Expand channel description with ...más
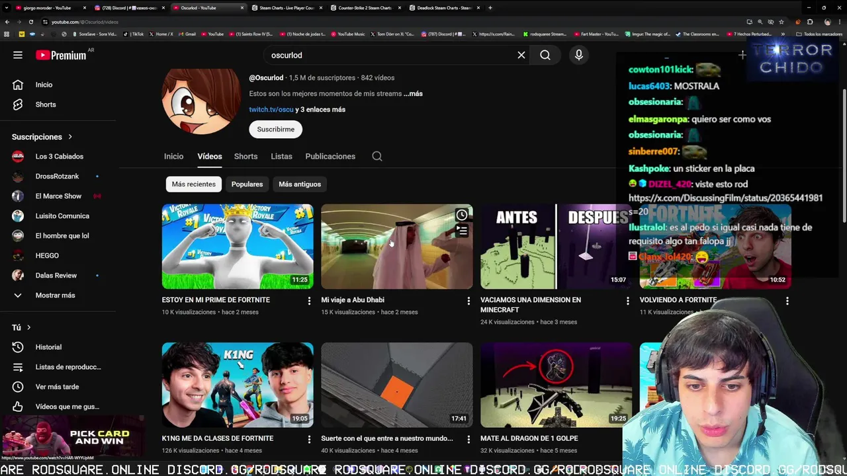Image resolution: width=847 pixels, height=476 pixels. (413, 94)
